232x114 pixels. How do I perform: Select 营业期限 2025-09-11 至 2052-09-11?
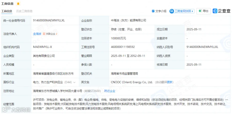128,56
